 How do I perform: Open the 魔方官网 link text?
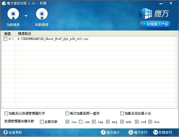[141, 133]
